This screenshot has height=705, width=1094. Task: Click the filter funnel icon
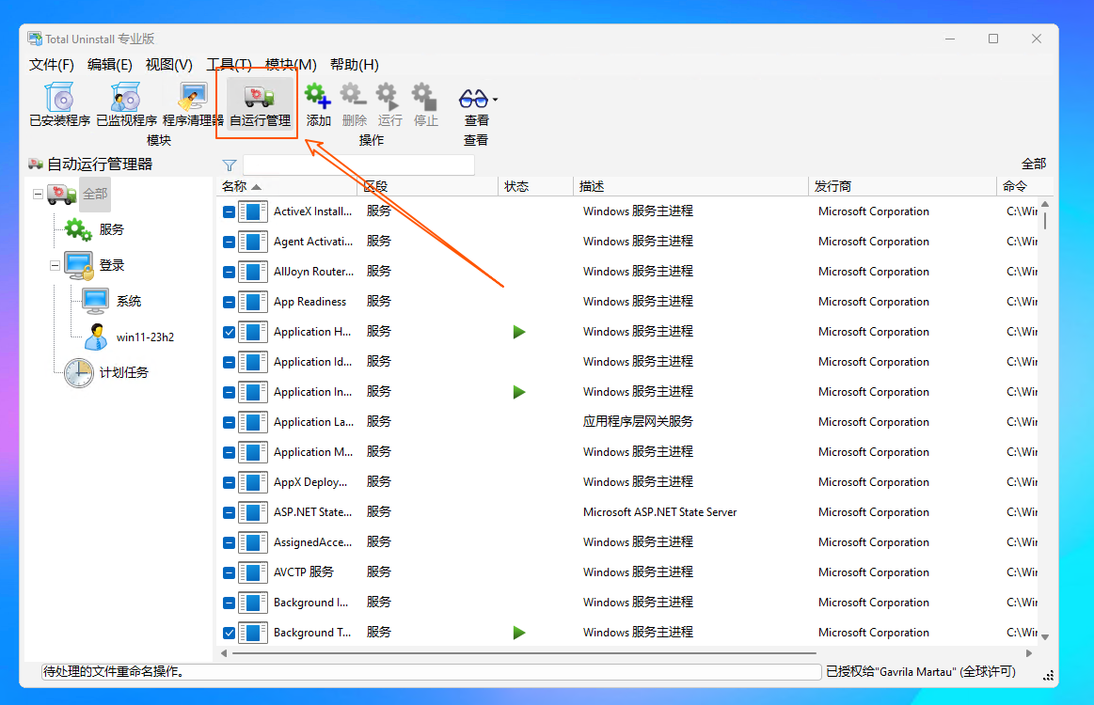click(229, 165)
